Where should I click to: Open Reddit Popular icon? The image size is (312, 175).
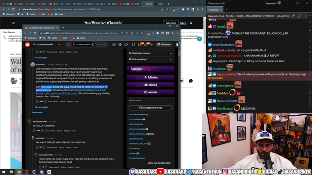(114, 44)
